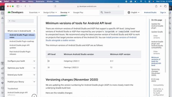Click the reader page icon in address bar

point(55,6)
